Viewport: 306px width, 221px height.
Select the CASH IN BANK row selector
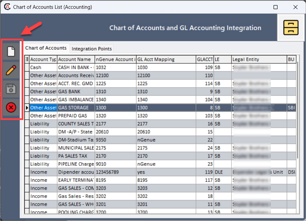[27, 67]
